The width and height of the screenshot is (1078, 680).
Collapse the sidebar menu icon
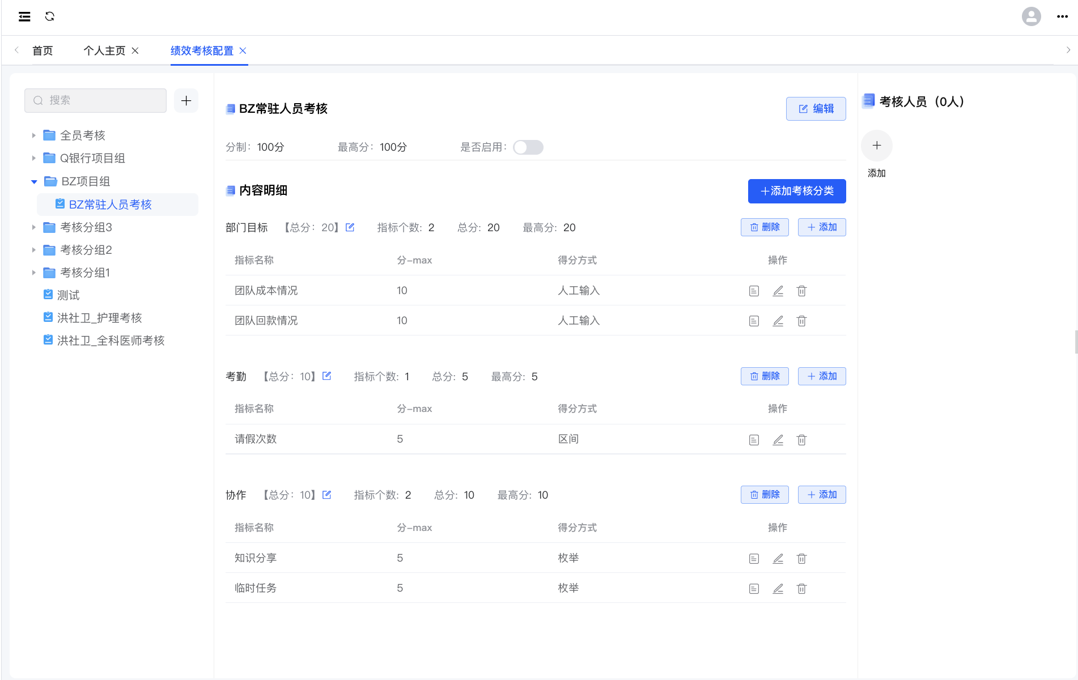24,16
